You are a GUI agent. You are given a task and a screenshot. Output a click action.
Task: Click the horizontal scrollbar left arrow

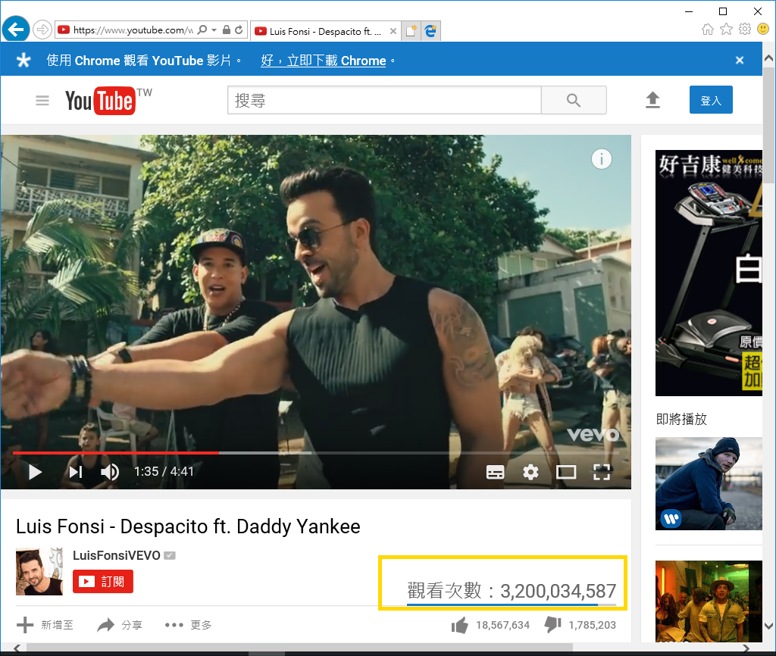pos(17,648)
